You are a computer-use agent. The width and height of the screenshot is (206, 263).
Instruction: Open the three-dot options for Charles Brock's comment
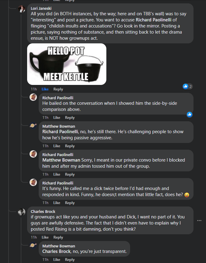pyautogui.click(x=199, y=221)
